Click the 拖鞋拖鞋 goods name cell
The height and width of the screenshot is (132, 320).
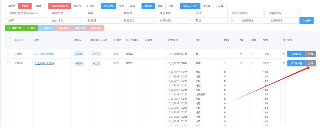[200, 94]
